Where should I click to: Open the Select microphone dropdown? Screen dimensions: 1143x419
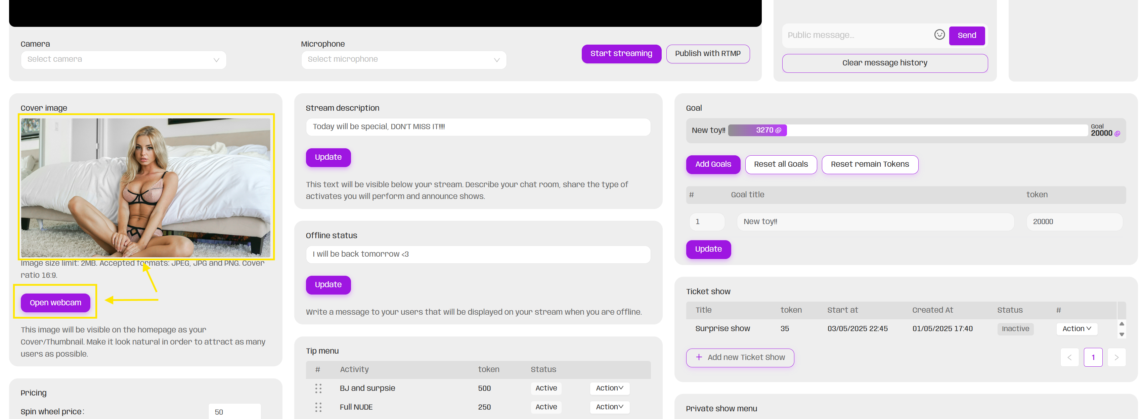coord(403,59)
